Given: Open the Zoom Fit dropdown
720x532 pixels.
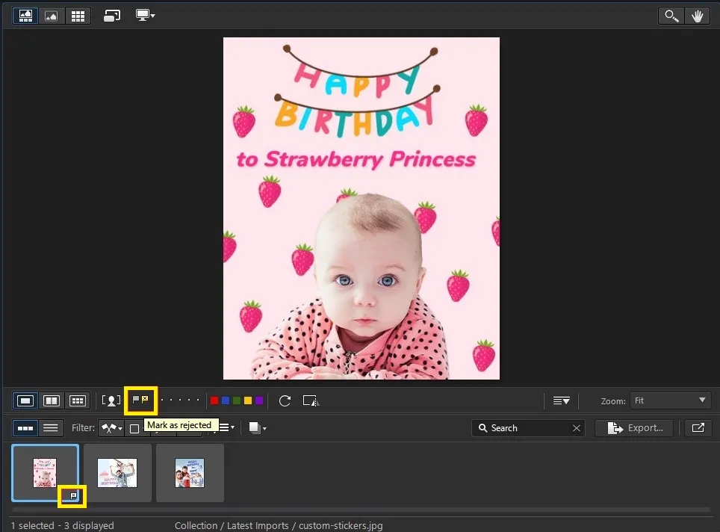Looking at the screenshot, I should (670, 400).
